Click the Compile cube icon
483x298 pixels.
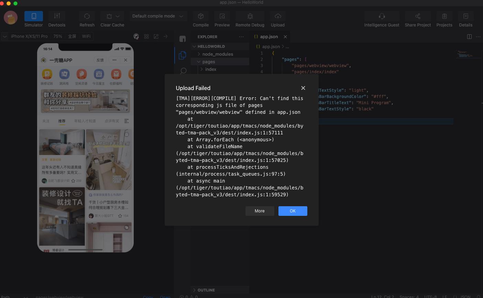[x=201, y=16]
